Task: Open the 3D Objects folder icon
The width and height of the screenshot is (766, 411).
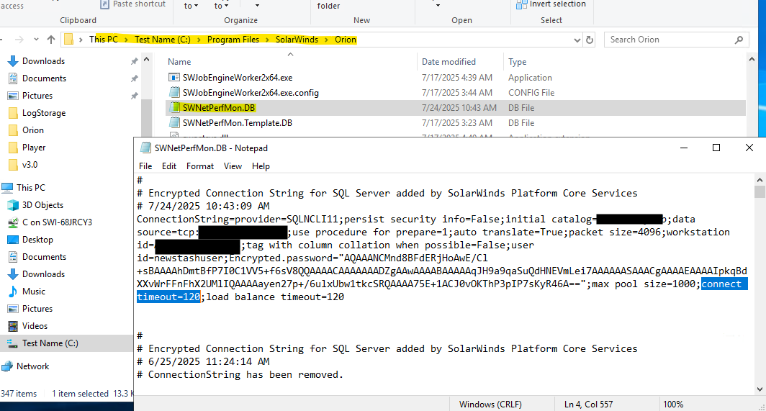Action: click(13, 205)
